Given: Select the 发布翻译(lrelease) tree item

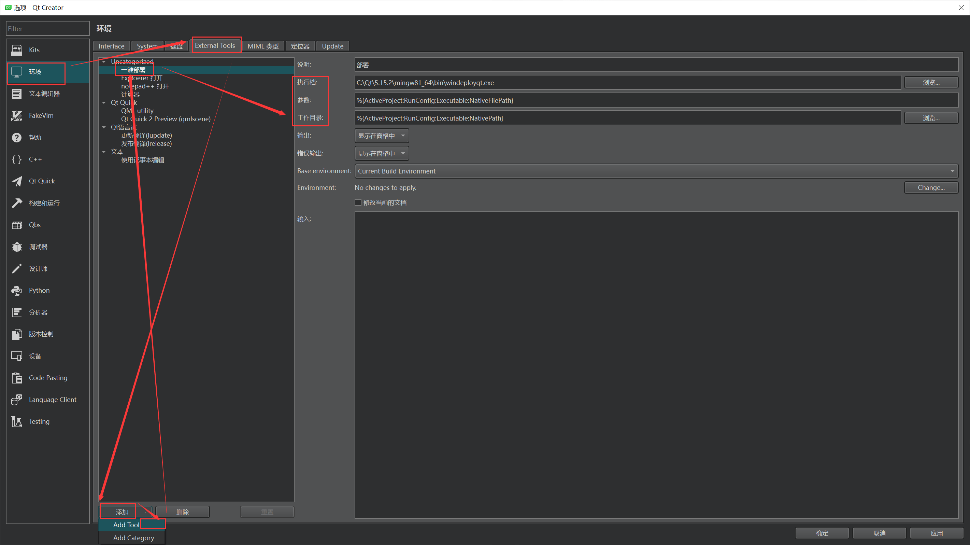Looking at the screenshot, I should (x=146, y=143).
